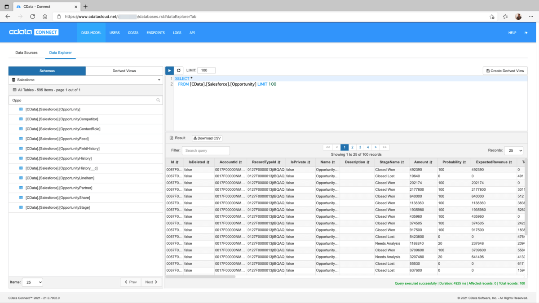Open the ENDPOINTS menu item
The width and height of the screenshot is (539, 303).
click(x=155, y=33)
